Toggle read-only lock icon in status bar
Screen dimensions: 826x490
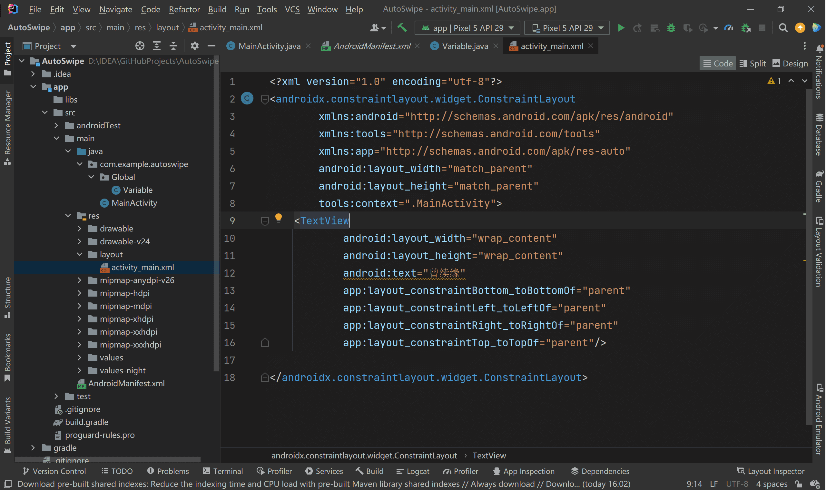click(x=799, y=484)
